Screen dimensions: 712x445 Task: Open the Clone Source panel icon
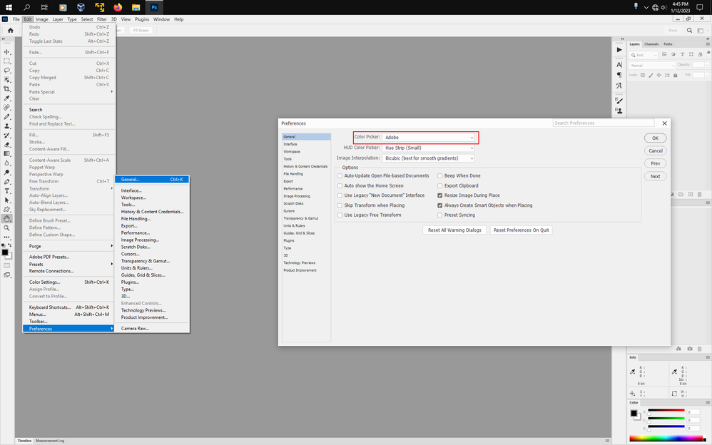[x=619, y=111]
